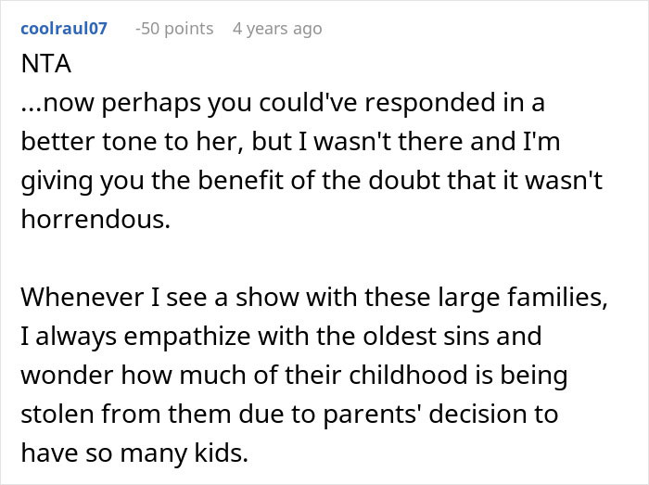Viewport: 649px width, 485px height.
Task: Open the 4 years ago timestamp link
Action: coord(277,29)
